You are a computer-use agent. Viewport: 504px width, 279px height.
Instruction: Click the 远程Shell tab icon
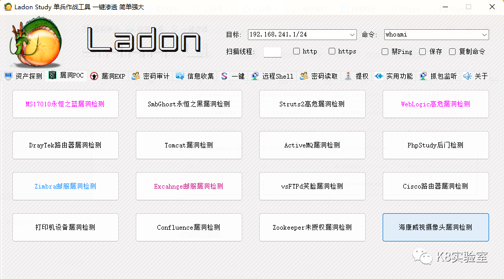tap(255, 76)
